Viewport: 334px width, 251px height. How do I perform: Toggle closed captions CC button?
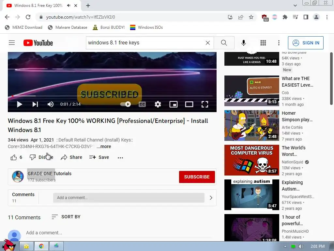tap(142, 104)
